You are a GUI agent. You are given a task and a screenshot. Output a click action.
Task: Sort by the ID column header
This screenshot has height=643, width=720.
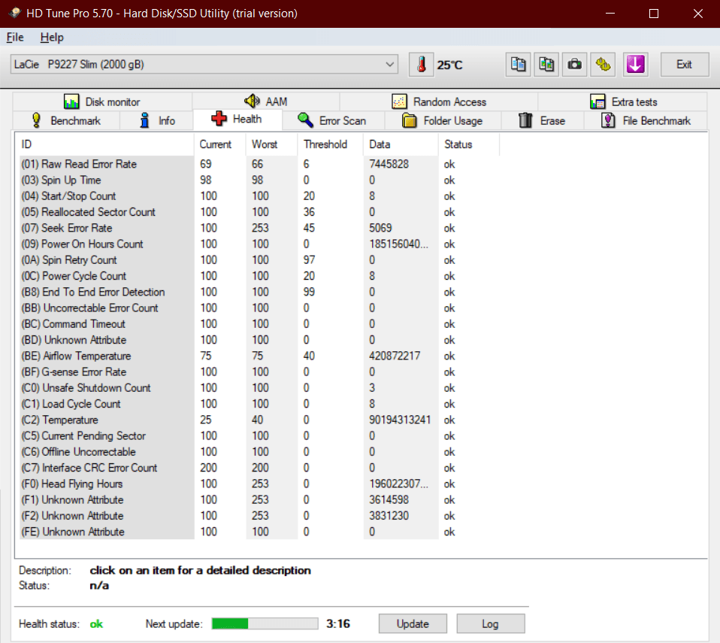105,144
